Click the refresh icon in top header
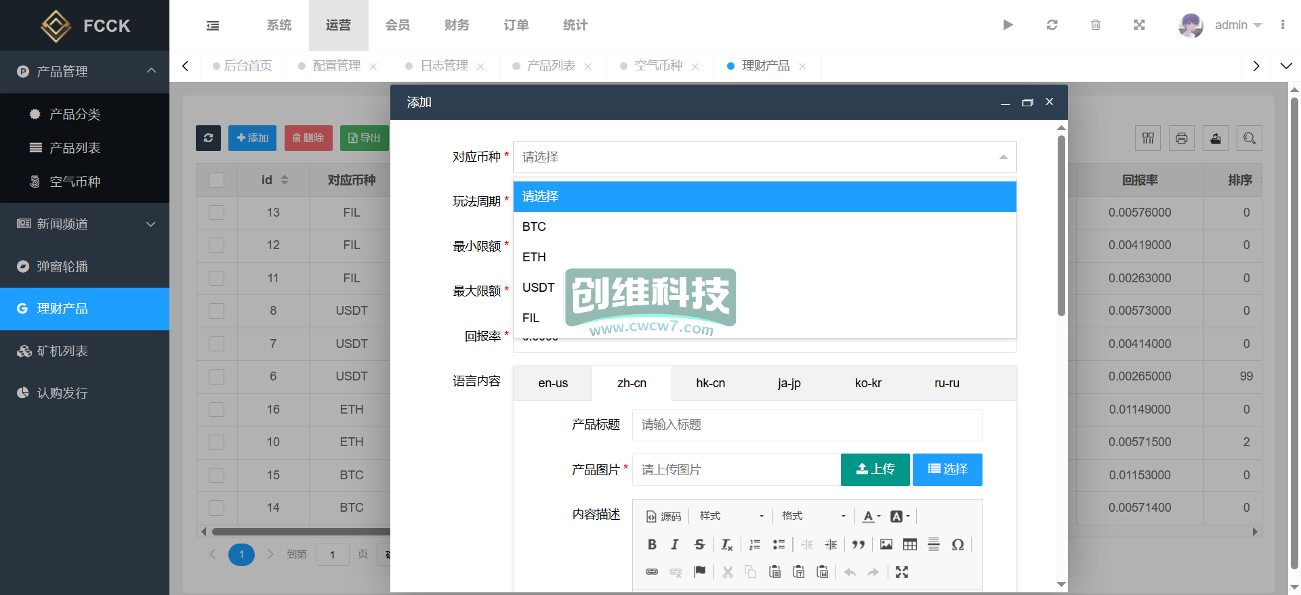1301x595 pixels. pos(1052,25)
